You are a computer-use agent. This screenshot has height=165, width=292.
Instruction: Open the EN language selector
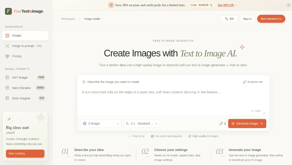coord(229,19)
